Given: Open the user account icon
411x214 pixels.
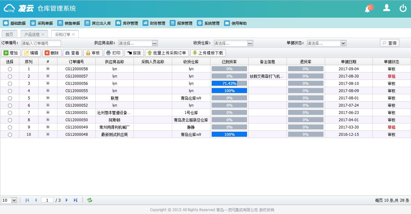Looking at the screenshot, I should 386,7.
